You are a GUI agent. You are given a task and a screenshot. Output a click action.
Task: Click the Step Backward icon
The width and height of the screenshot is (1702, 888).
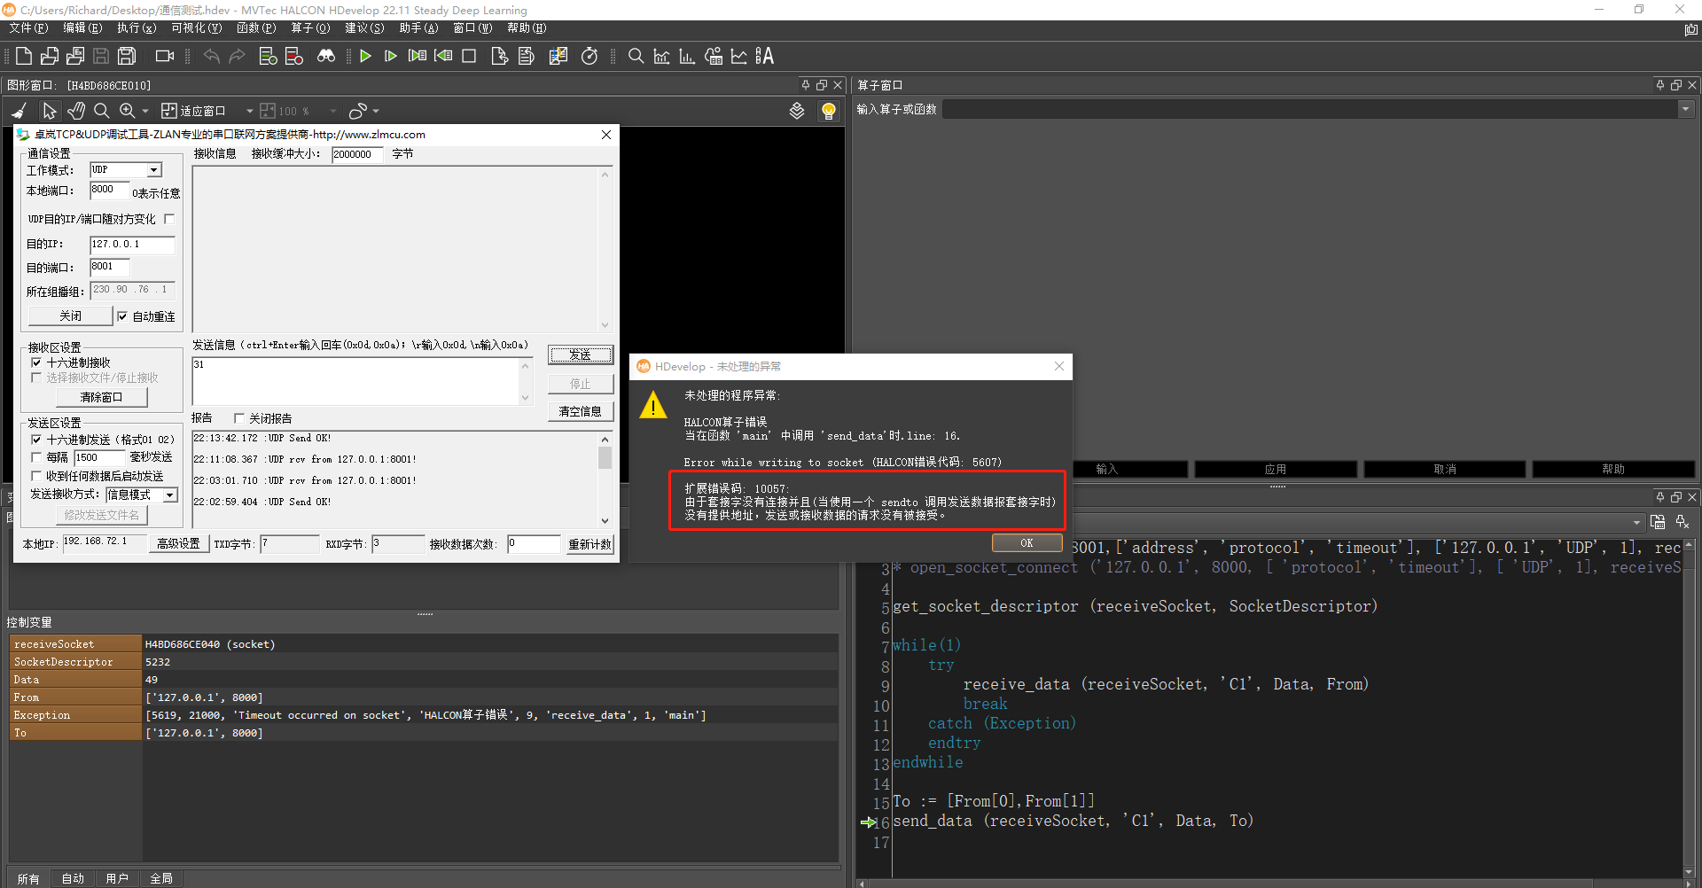(443, 57)
